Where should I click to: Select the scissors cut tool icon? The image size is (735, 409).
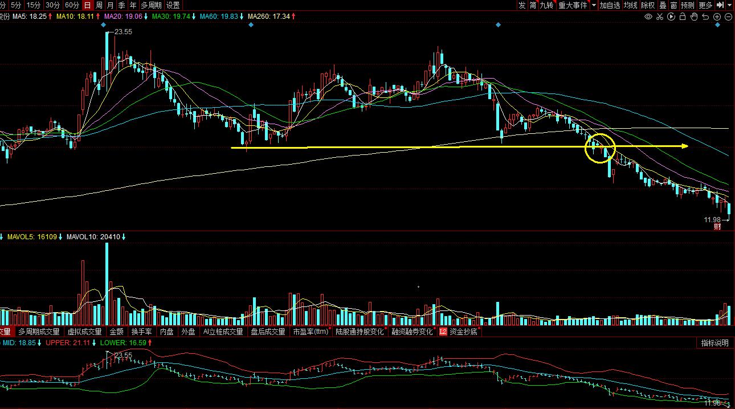[660, 17]
